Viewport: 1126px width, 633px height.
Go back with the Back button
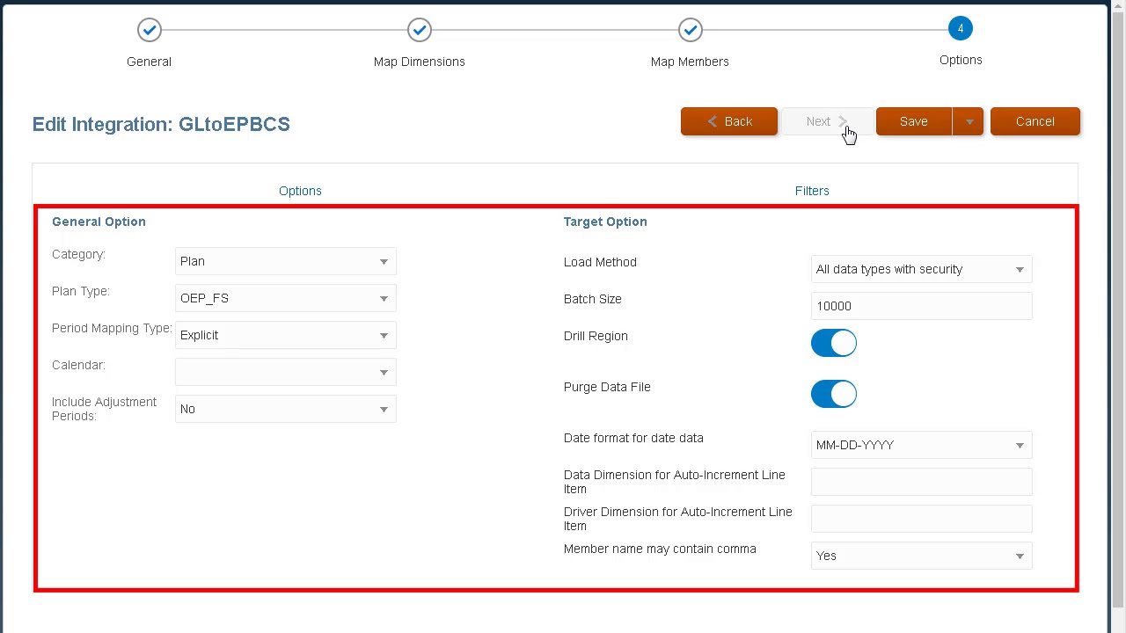(x=729, y=121)
